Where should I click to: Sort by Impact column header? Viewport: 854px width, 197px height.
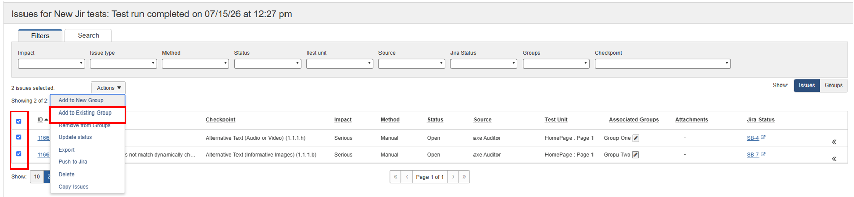pyautogui.click(x=343, y=120)
